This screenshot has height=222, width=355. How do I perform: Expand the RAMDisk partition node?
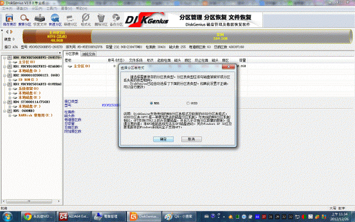coord(10,115)
